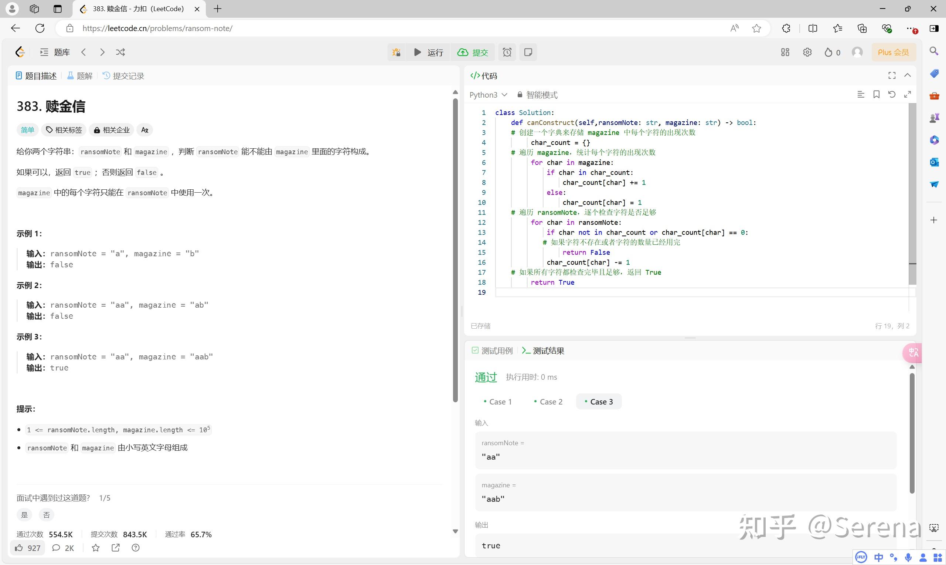
Task: Select 是 under 面试中遇到过这道题
Action: tap(24, 514)
